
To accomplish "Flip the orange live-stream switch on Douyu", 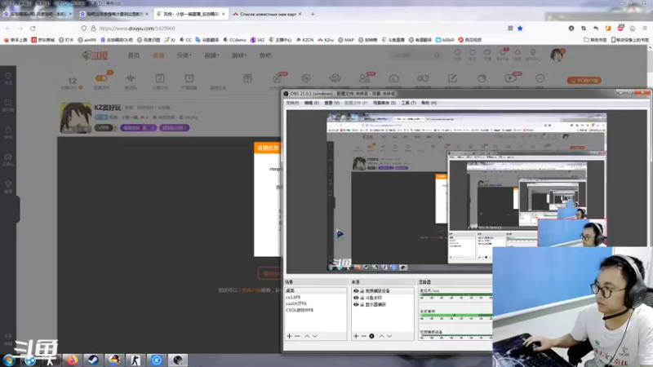I will [x=101, y=77].
